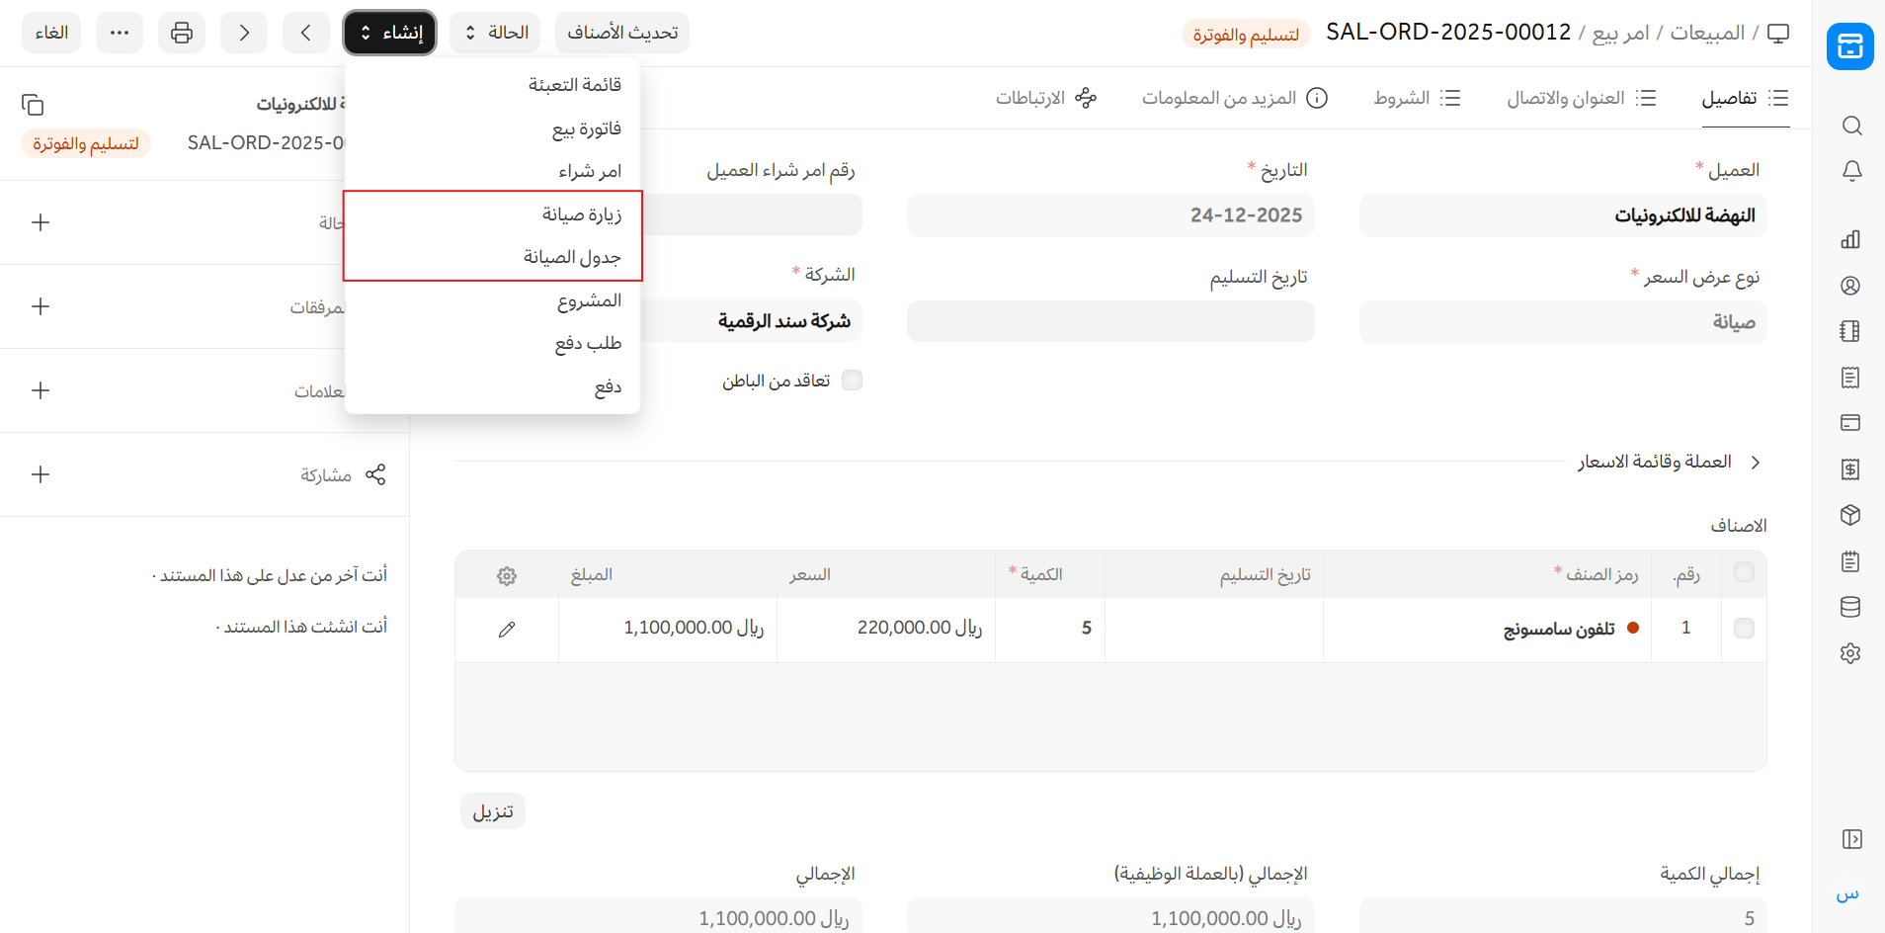Open sidebar settings gear icon
This screenshot has width=1885, height=933.
point(1850,653)
